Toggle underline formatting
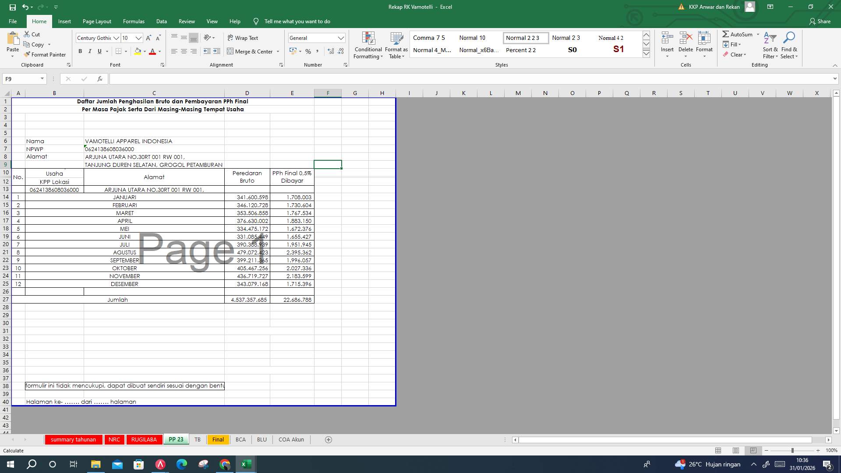Screen dimensions: 841x473 [99, 51]
